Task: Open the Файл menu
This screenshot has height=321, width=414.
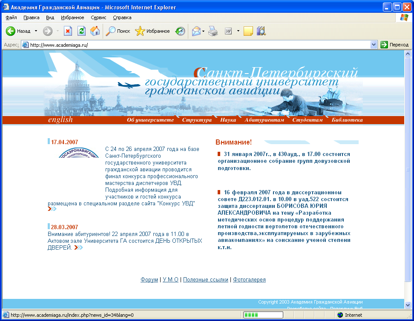Action: click(x=11, y=18)
